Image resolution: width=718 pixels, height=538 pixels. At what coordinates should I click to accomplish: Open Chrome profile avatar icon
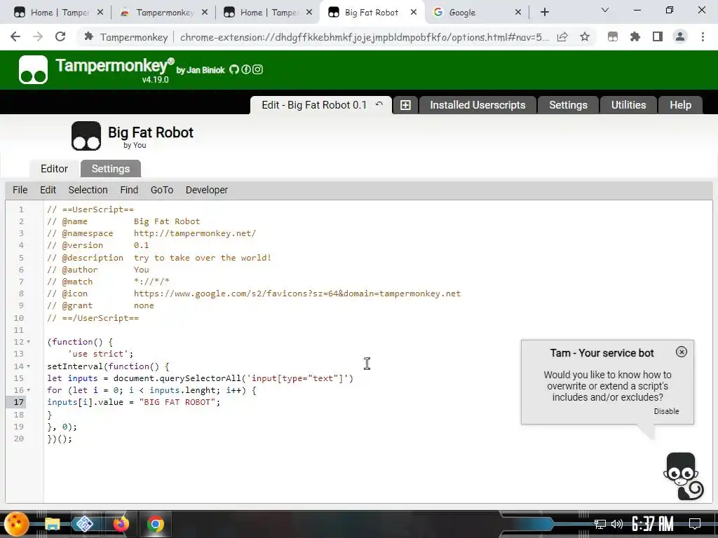pos(680,36)
